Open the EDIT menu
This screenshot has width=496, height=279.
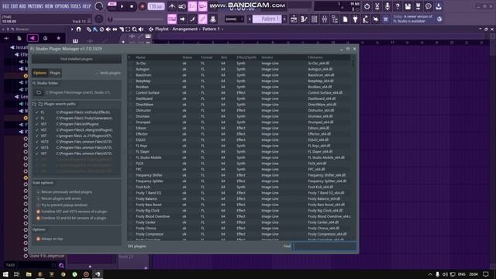click(14, 6)
